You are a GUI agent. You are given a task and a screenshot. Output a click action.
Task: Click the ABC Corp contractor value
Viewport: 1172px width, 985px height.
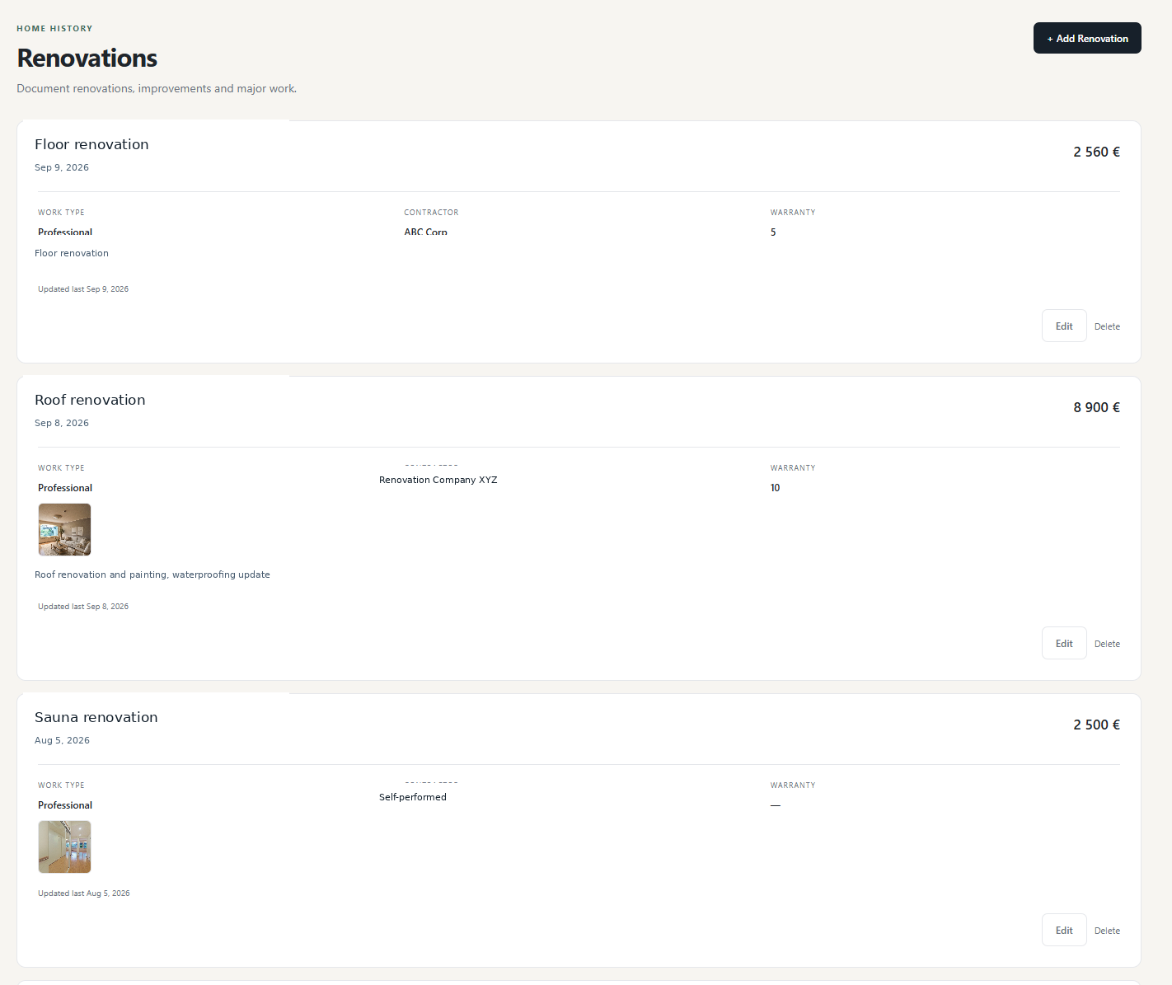click(425, 232)
